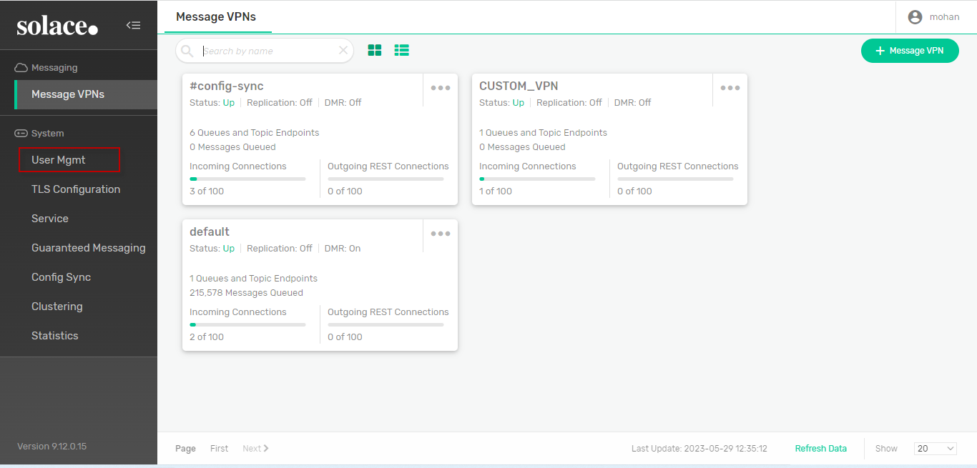Open actions menu for #config-sync VPN
Screen dimensions: 977x468
pyautogui.click(x=441, y=88)
